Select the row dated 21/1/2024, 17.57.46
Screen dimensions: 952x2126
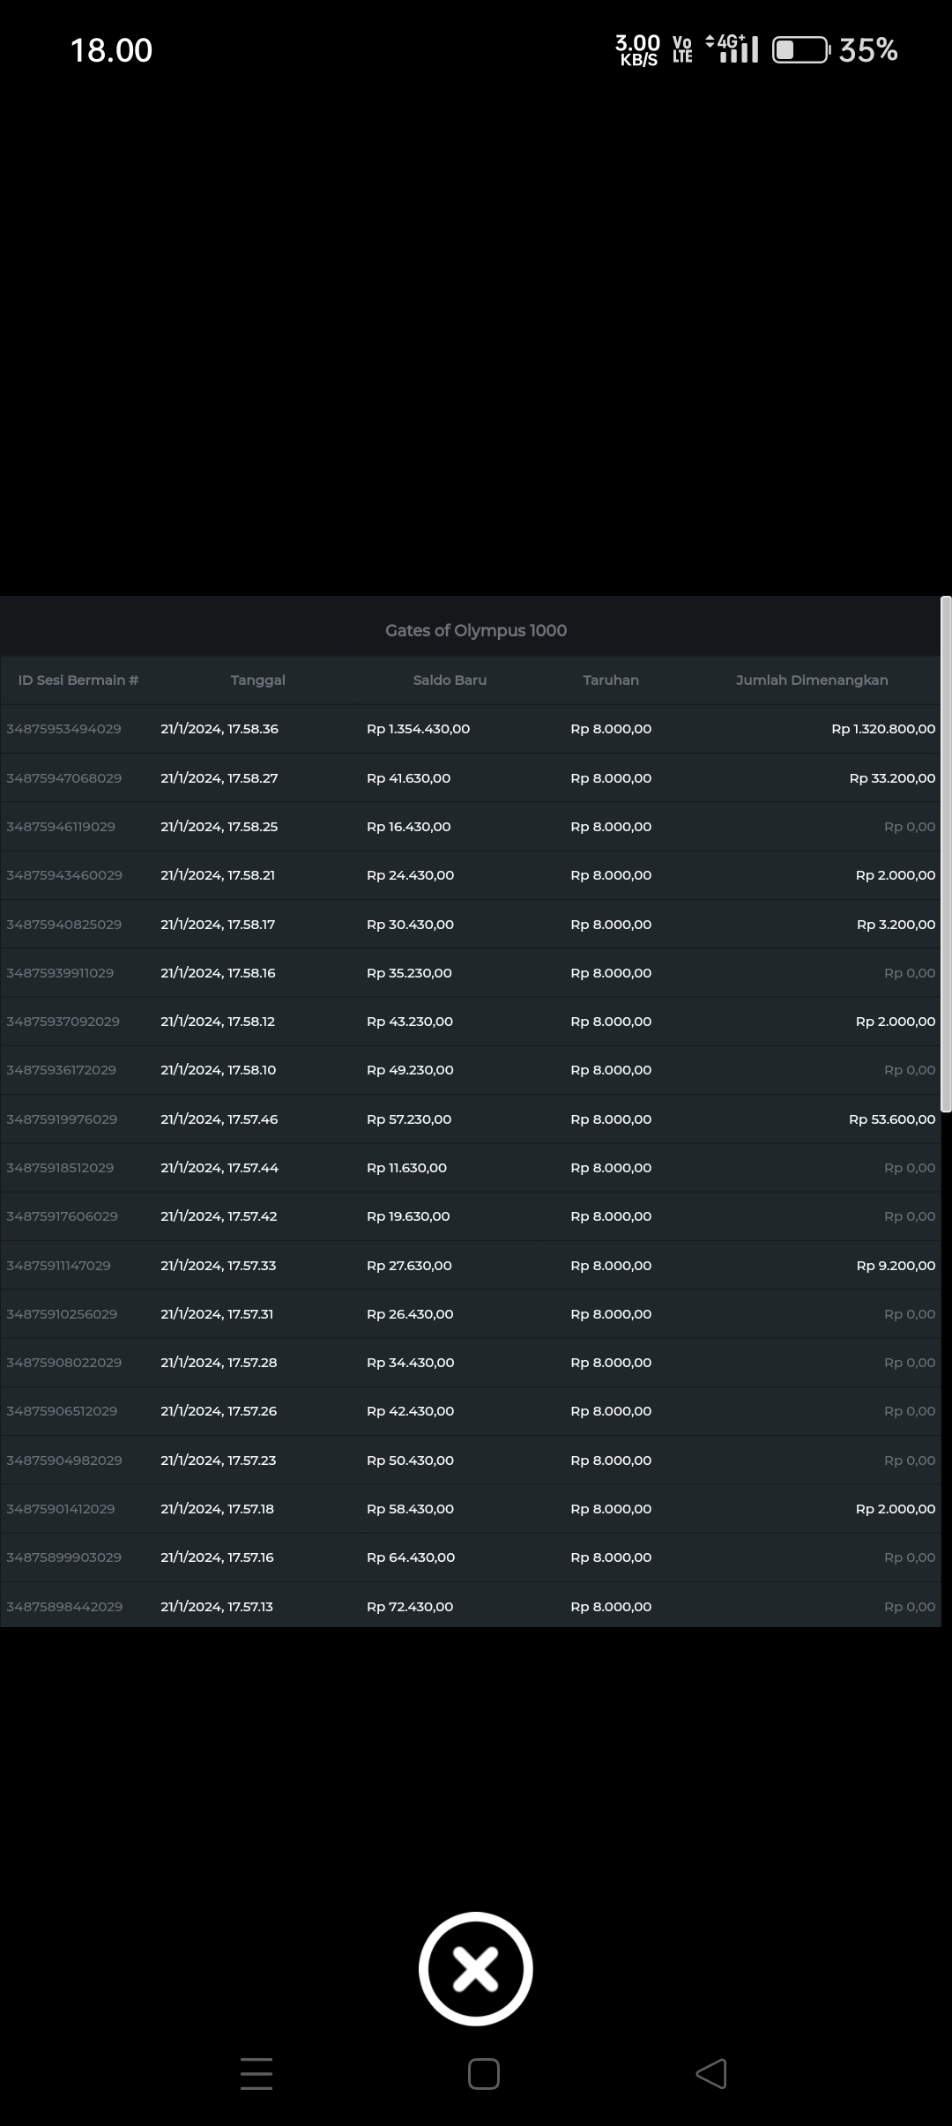pyautogui.click(x=219, y=1119)
